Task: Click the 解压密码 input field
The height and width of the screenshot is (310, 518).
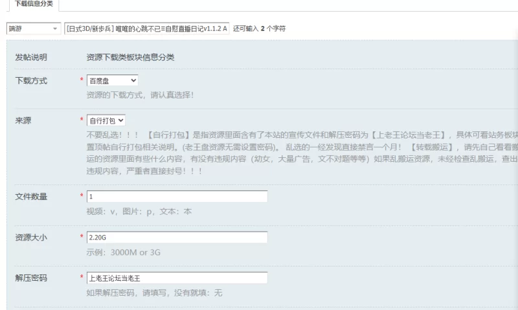Action: click(177, 278)
